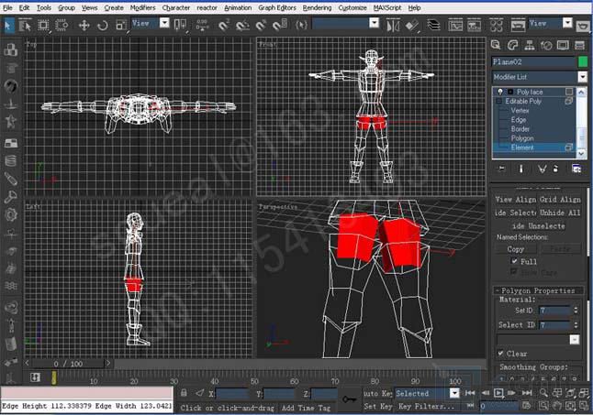This screenshot has height=415, width=593.
Task: Click the Quick Render teapot icon
Action: [583, 26]
